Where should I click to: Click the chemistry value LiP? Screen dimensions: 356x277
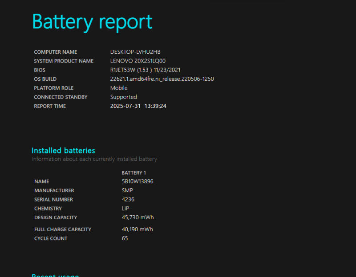tap(125, 208)
